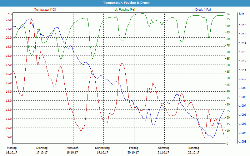The image size is (250, 156).
Task: Click the 13,0 temperature axis value
Action: (9, 101)
